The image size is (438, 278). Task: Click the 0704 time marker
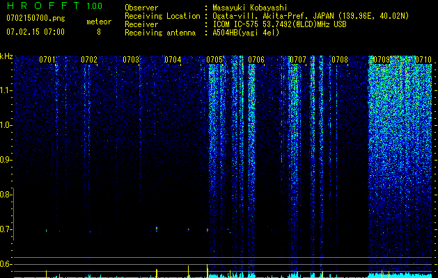point(173,60)
